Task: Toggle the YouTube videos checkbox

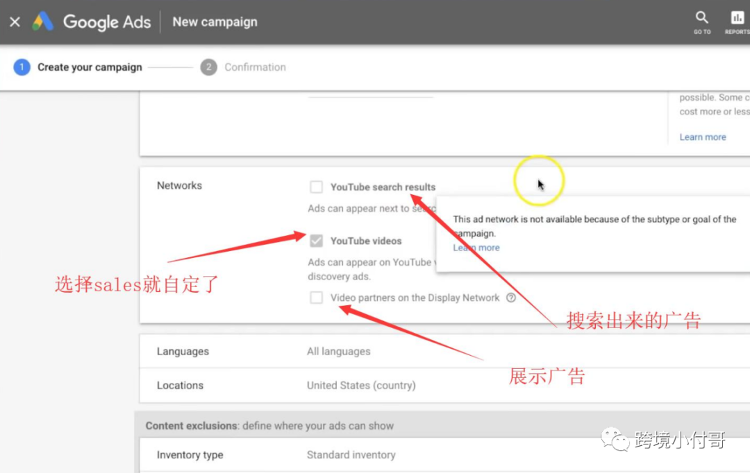Action: point(316,241)
